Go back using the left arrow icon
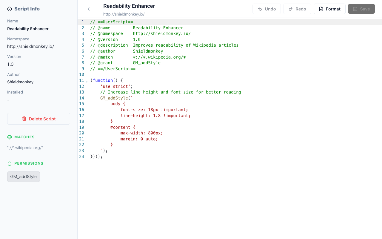Viewport: 382px width, 239px height. [89, 9]
